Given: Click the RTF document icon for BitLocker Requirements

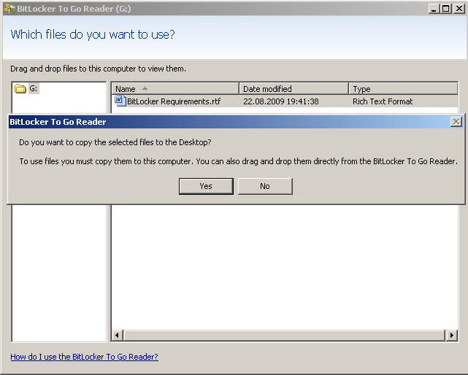Looking at the screenshot, I should tap(120, 101).
